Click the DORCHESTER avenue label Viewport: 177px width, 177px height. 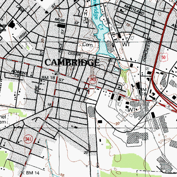tap(147, 50)
